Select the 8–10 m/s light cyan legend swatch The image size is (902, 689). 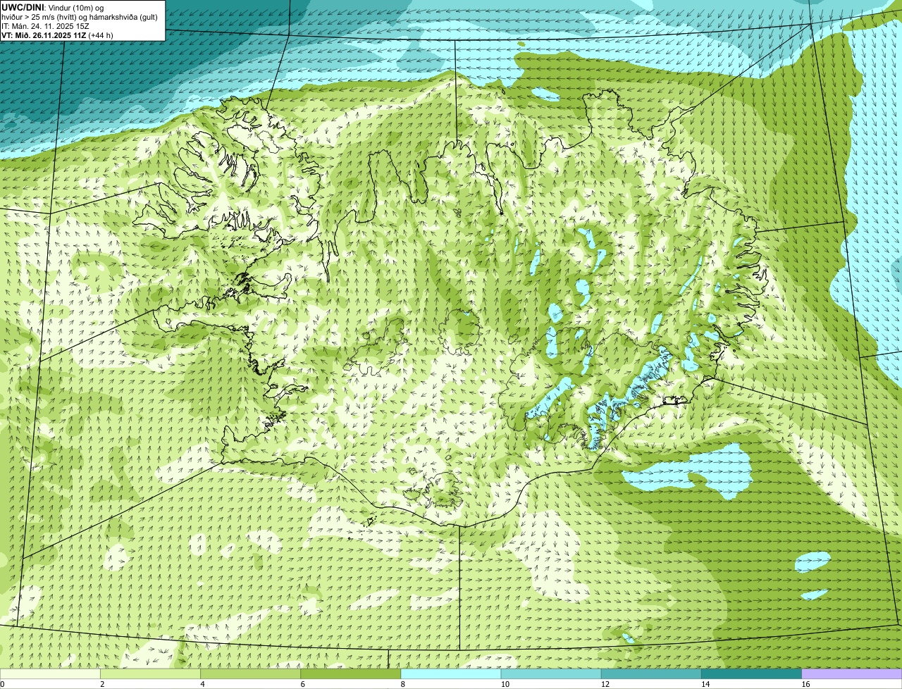click(451, 674)
